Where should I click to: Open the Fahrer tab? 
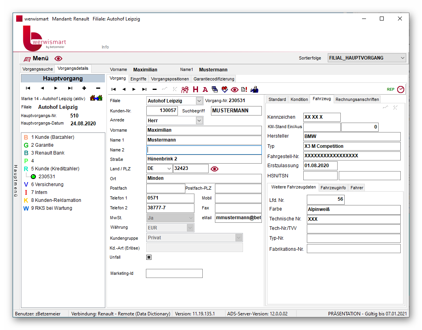pyautogui.click(x=357, y=188)
